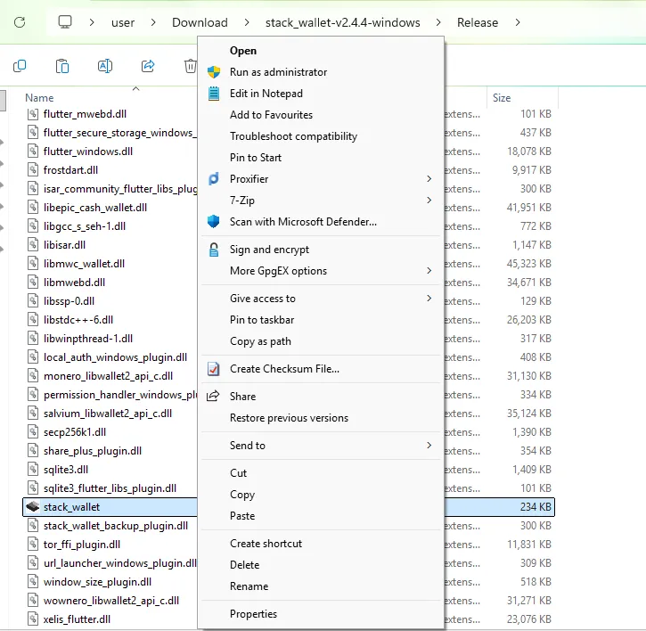Choose Pin to Start
646x631 pixels.
pos(321,158)
